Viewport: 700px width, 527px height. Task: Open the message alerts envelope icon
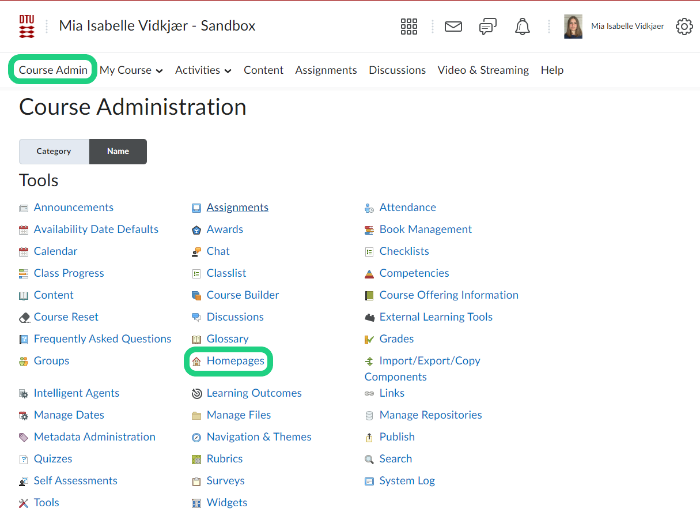[453, 27]
